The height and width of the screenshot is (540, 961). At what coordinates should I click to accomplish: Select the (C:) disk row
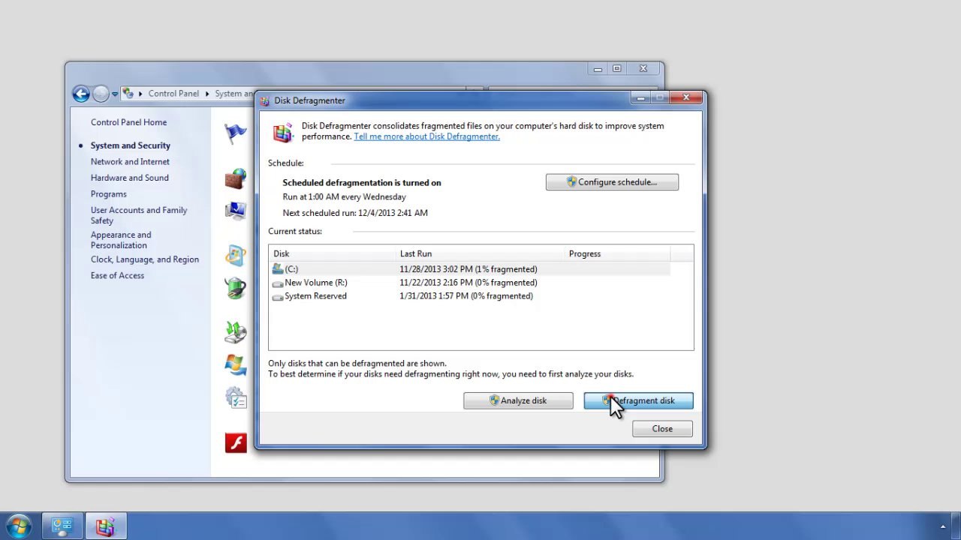tap(471, 269)
